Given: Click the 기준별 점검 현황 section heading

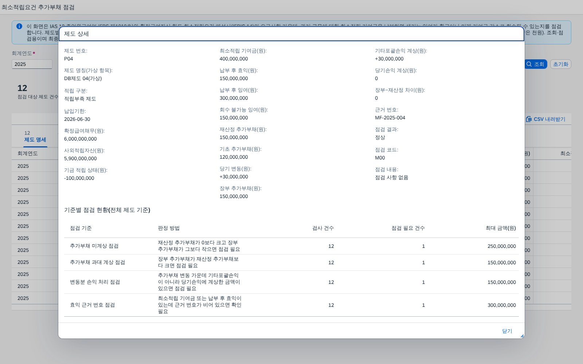Looking at the screenshot, I should (x=107, y=210).
